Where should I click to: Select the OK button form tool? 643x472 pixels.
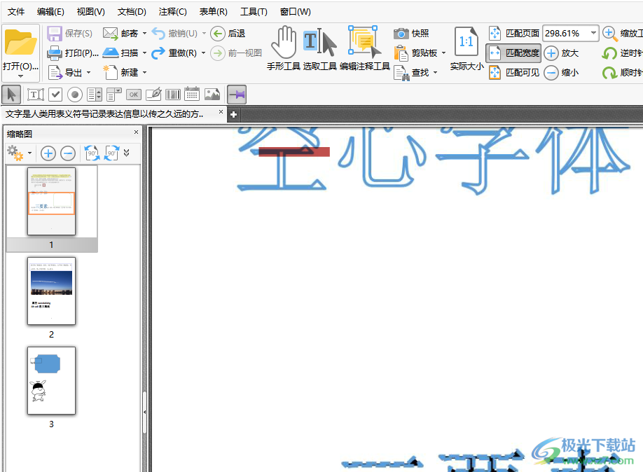coord(134,95)
